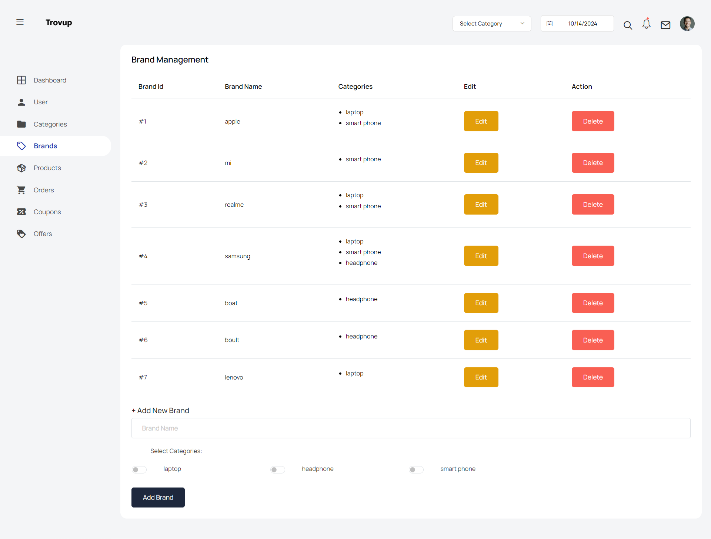This screenshot has height=539, width=711.
Task: Open the mail envelope icon
Action: click(x=665, y=25)
